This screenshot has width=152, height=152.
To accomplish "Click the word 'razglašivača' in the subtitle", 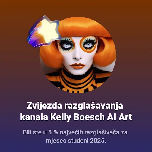I will point(102,132).
